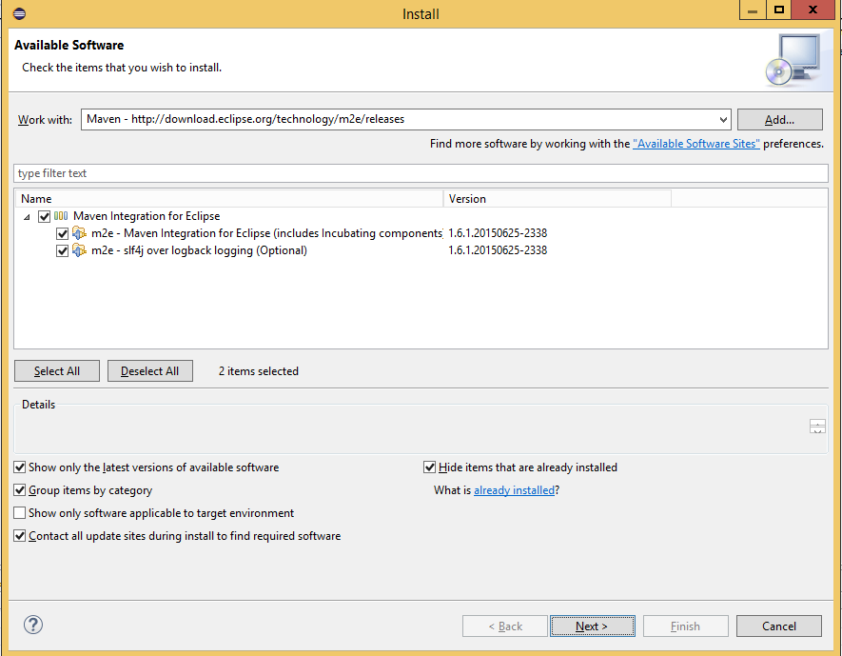Toggle Show only the latest versions checkbox
Screen dimensions: 842x656
click(20, 467)
